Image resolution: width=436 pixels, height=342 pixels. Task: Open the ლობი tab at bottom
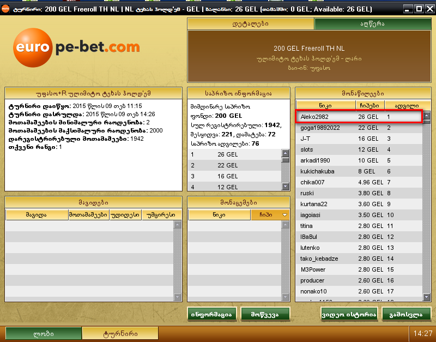coord(44,334)
